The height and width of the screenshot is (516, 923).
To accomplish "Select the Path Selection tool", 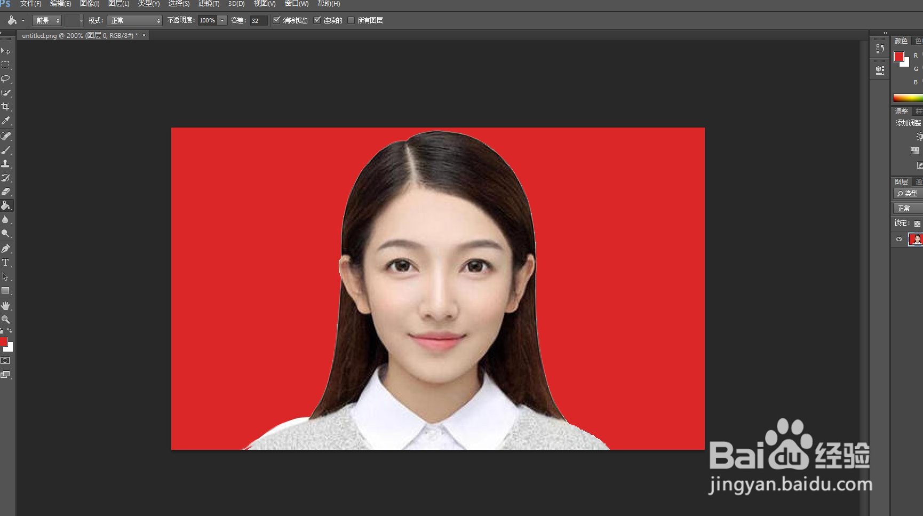I will [6, 276].
